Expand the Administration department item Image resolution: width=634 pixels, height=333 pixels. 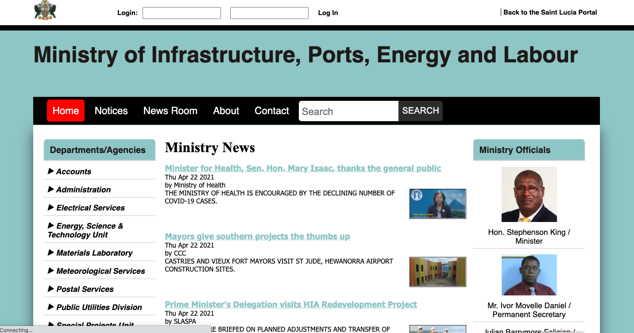click(83, 190)
